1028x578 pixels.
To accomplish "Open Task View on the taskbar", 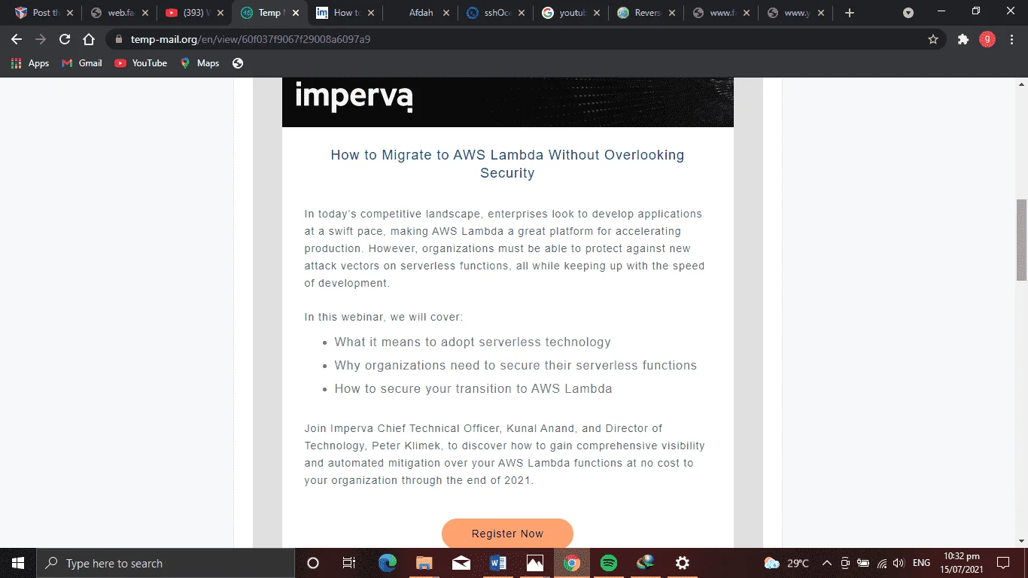I will pyautogui.click(x=349, y=563).
